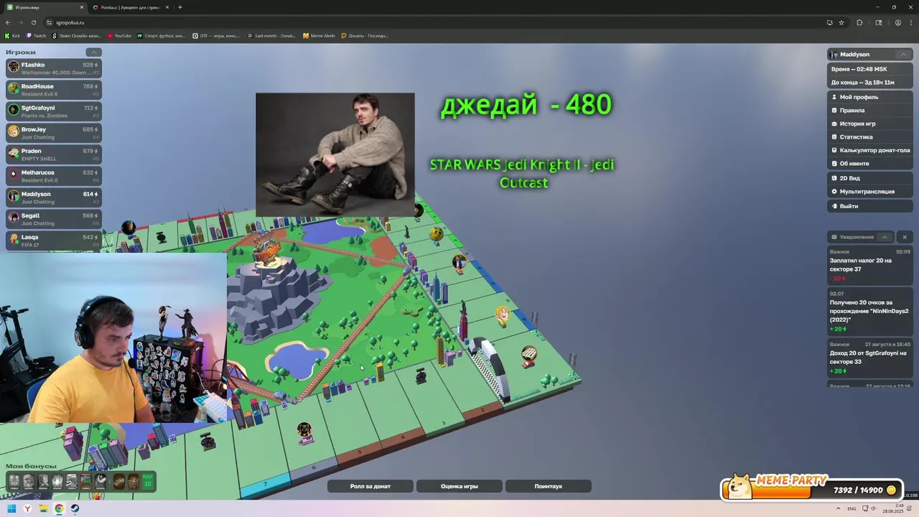
Task: Click the ENG language indicator in tray
Action: coord(852,508)
